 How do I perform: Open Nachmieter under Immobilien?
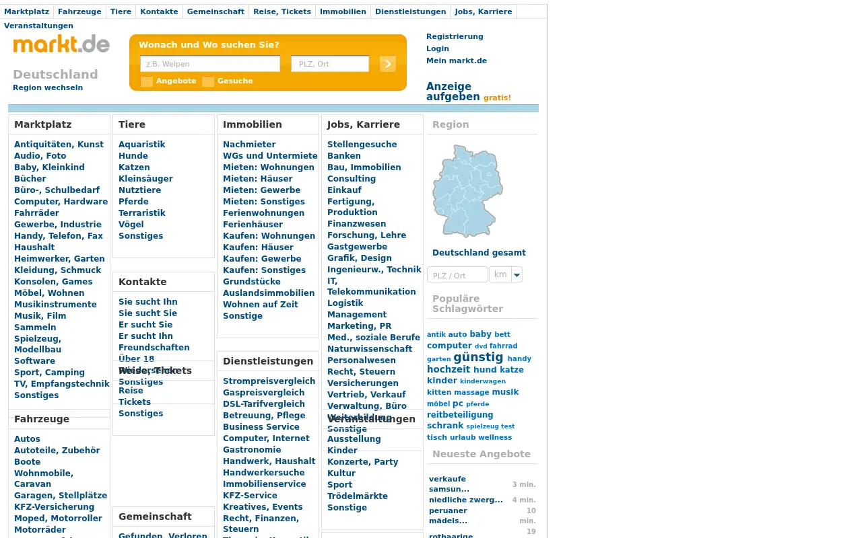(249, 145)
